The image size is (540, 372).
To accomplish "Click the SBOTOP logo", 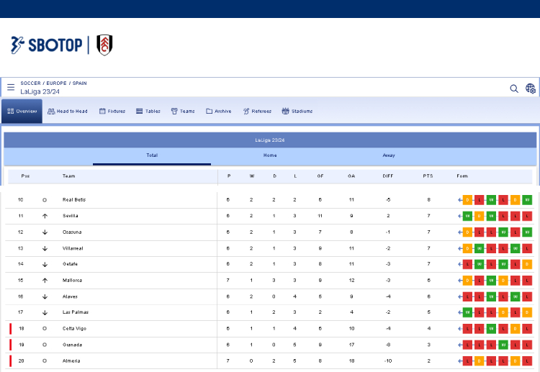I will (x=46, y=45).
